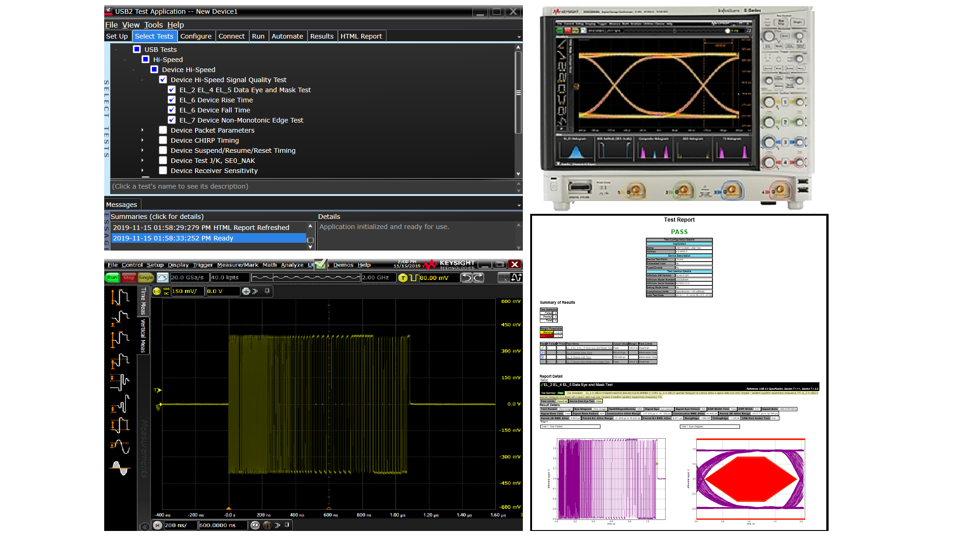Click the red Stop acquisition button
This screenshot has height=536, width=953.
coord(129,278)
